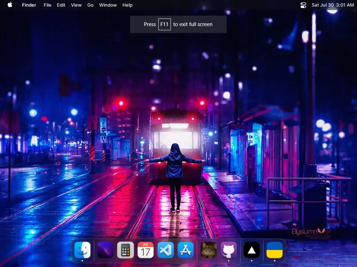This screenshot has height=267, width=357.
Task: Open the Help menu
Action: pyautogui.click(x=127, y=5)
